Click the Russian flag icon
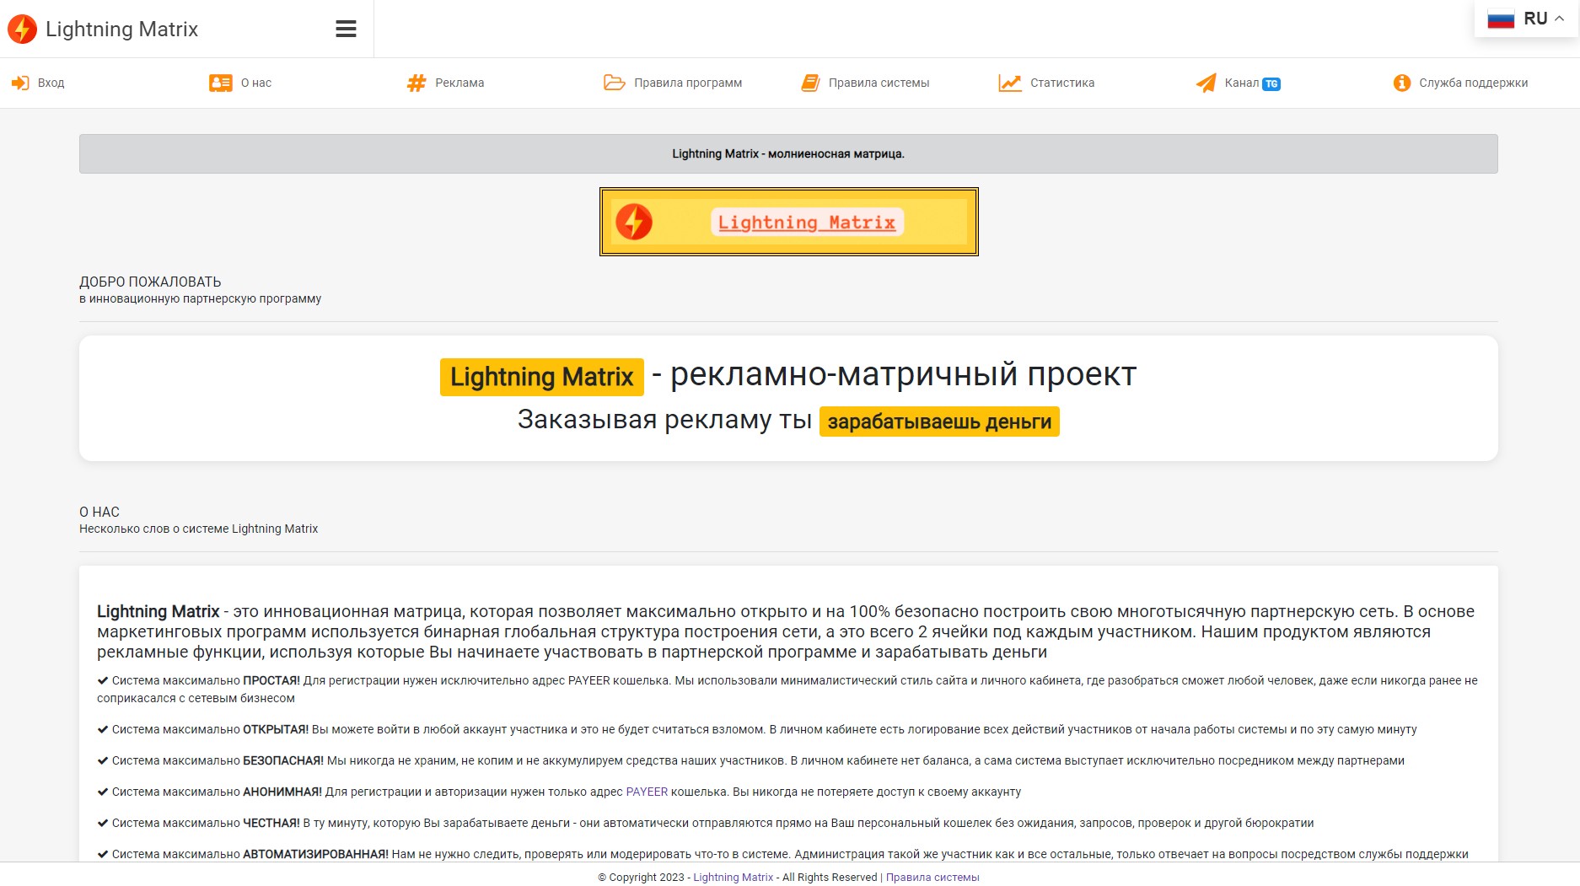1580x886 pixels. click(1501, 19)
